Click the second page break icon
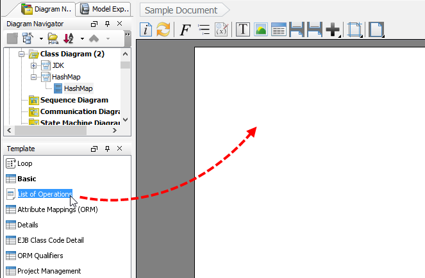Image resolution: width=425 pixels, height=278 pixels. (315, 29)
